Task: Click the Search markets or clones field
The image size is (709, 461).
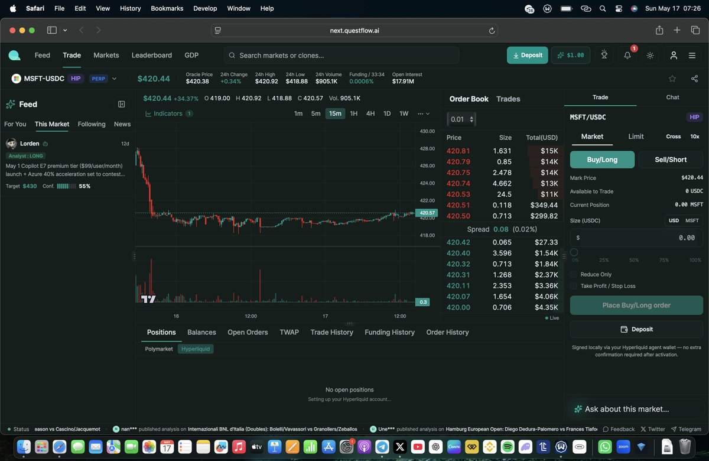Action: click(342, 55)
